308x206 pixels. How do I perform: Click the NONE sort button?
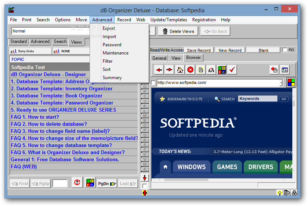coord(71,51)
